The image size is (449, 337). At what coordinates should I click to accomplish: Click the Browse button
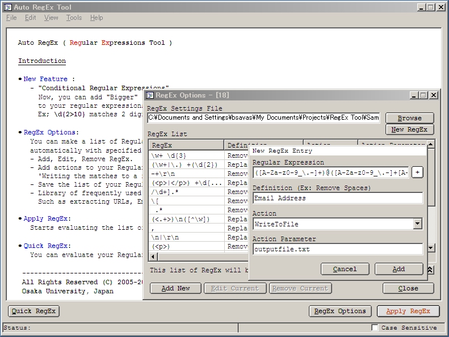(409, 118)
